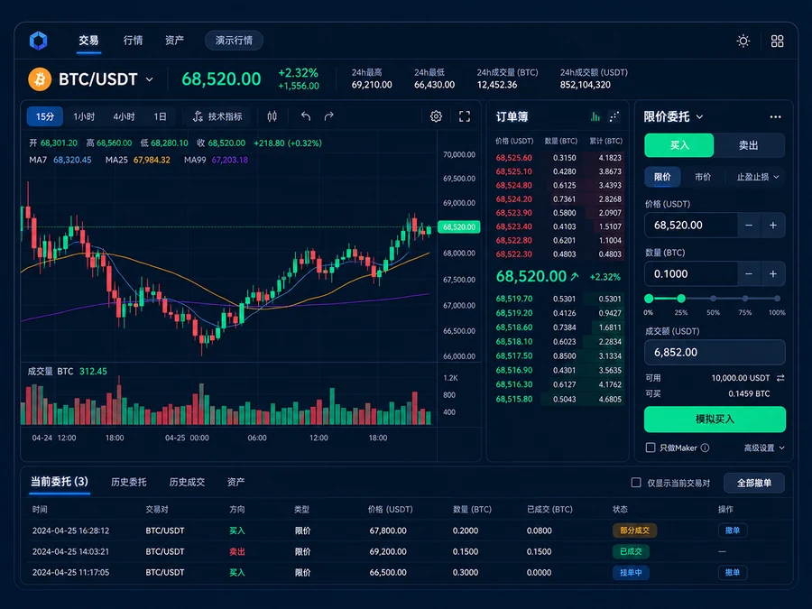Click the blue hexagon app logo

[x=38, y=41]
